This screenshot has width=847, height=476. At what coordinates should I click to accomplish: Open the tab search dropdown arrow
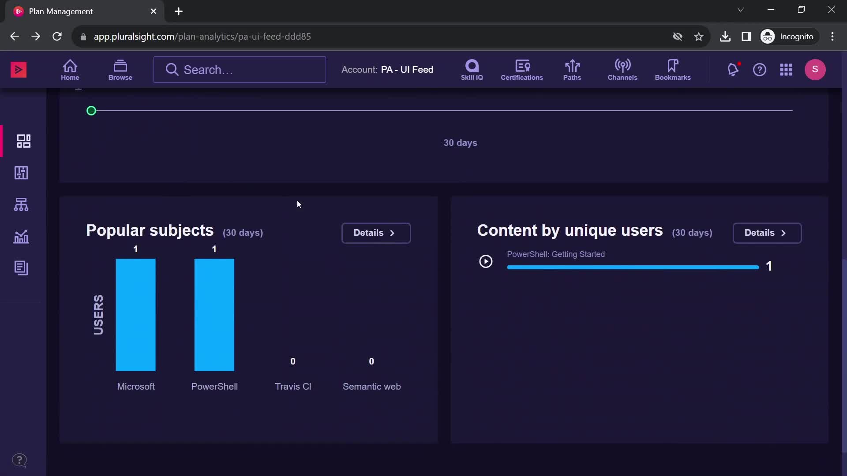741,10
